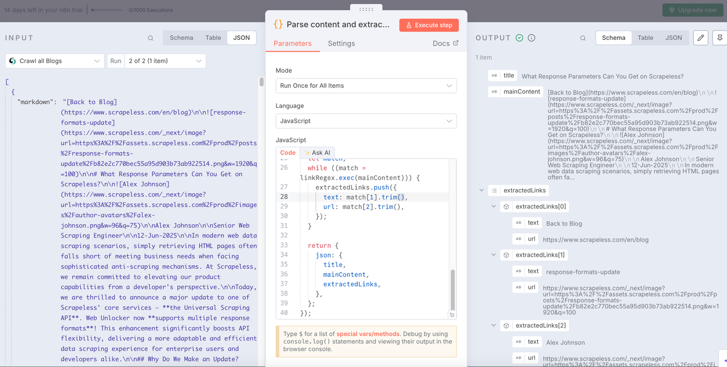
Task: Open the Ask AI tab
Action: tap(317, 152)
